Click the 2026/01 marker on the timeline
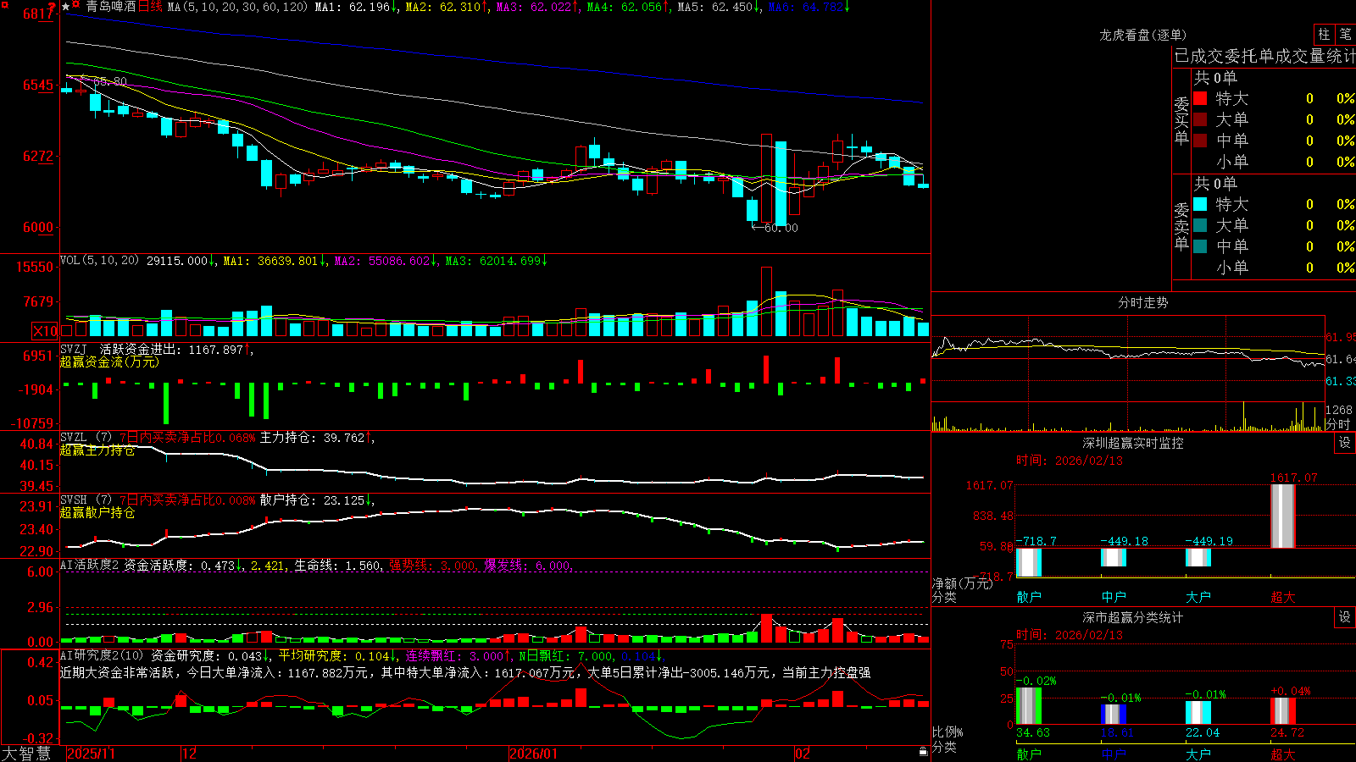The image size is (1356, 762). 533,754
